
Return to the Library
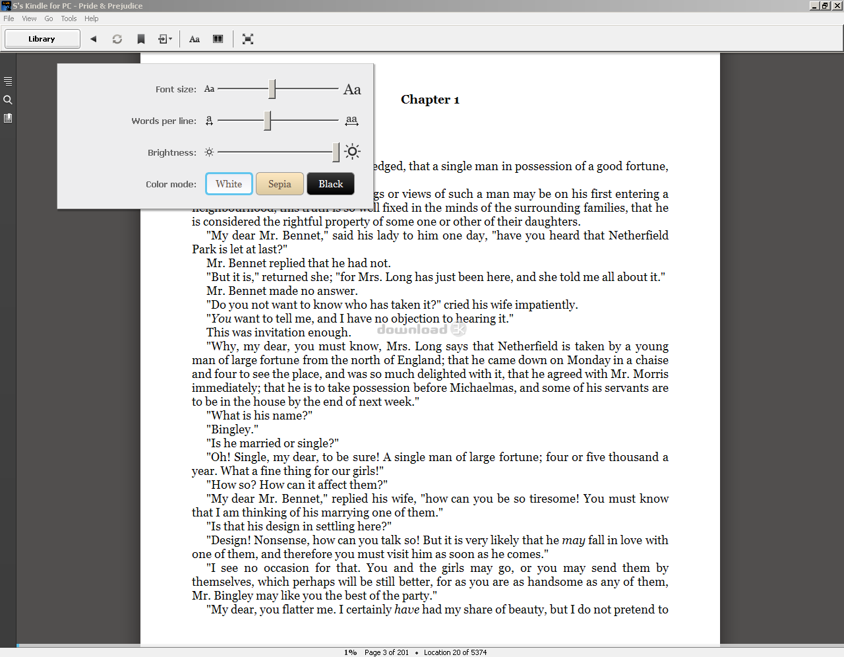(x=42, y=39)
